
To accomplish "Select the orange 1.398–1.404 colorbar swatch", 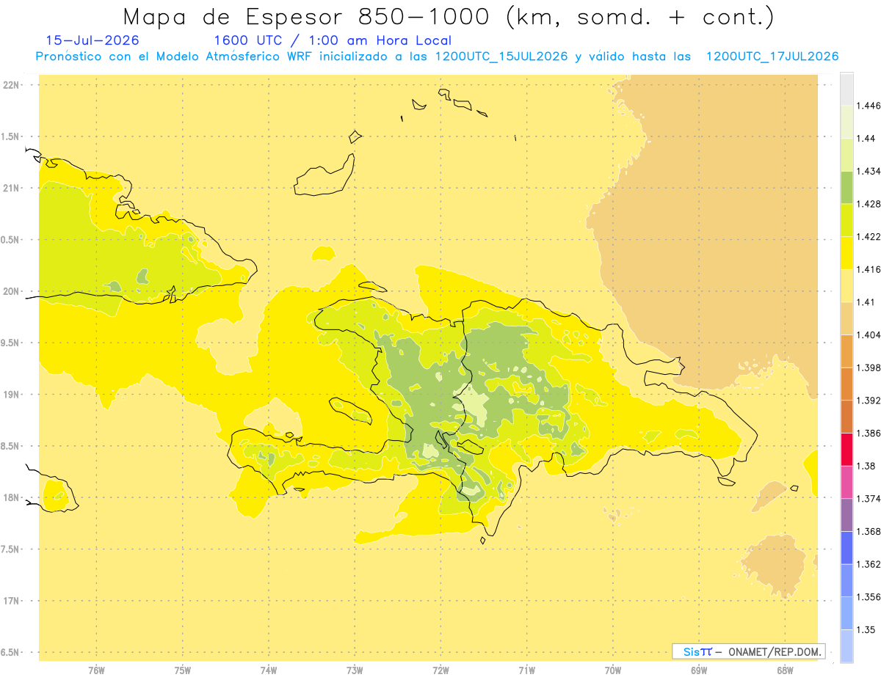I will 846,351.
